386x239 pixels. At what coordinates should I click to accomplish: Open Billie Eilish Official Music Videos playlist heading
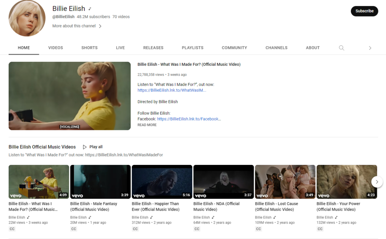pyautogui.click(x=42, y=147)
